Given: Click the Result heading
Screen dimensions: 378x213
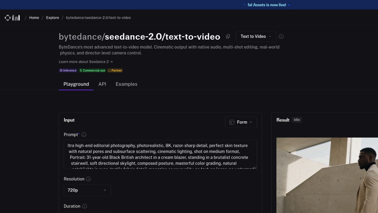Looking at the screenshot, I should pyautogui.click(x=283, y=120).
